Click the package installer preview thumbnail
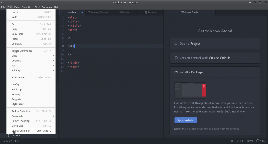The height and width of the screenshot is (144, 268). click(x=190, y=90)
